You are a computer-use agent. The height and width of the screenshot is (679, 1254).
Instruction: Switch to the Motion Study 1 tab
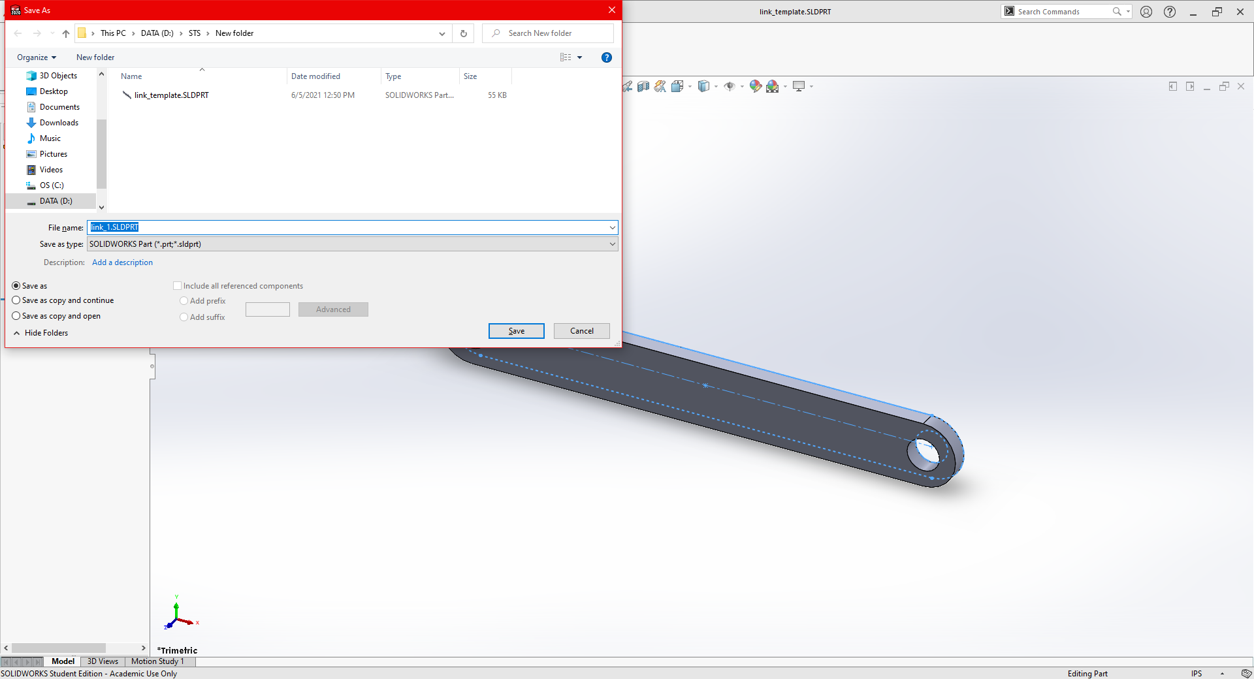(157, 661)
